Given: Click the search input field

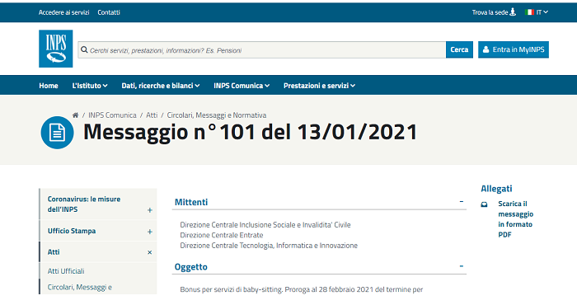Looking at the screenshot, I should [261, 49].
